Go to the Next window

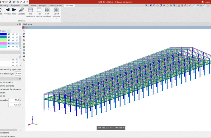click(x=14, y=11)
